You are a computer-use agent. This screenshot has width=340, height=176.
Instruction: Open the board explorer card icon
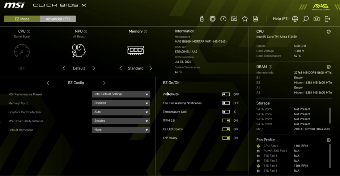[234, 19]
